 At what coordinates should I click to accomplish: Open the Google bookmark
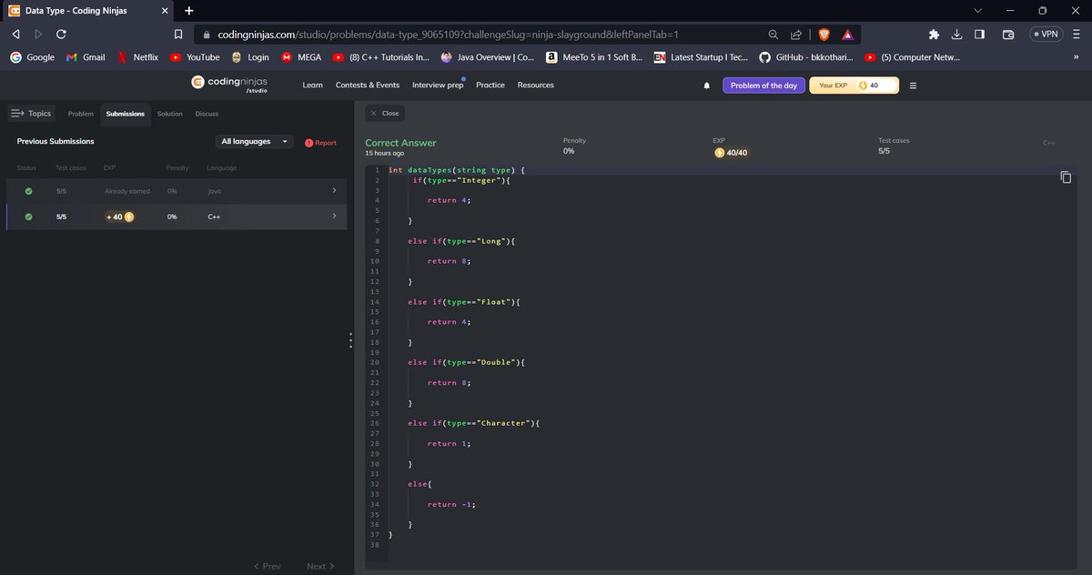point(32,57)
